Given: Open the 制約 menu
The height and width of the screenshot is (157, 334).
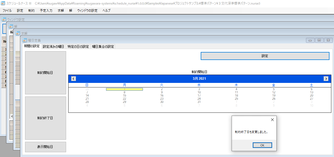Looking at the screenshot, I should point(31,11).
